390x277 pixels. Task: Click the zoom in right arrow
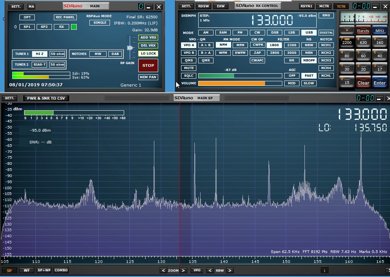[183, 271]
